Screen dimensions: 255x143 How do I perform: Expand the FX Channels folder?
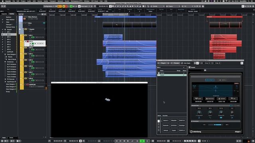tap(5, 79)
